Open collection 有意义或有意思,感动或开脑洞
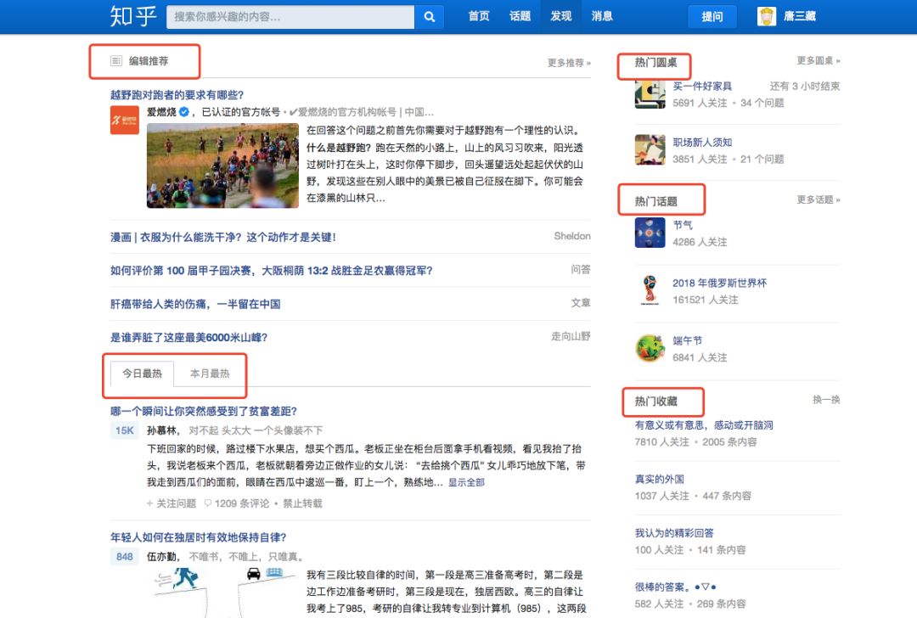 704,425
